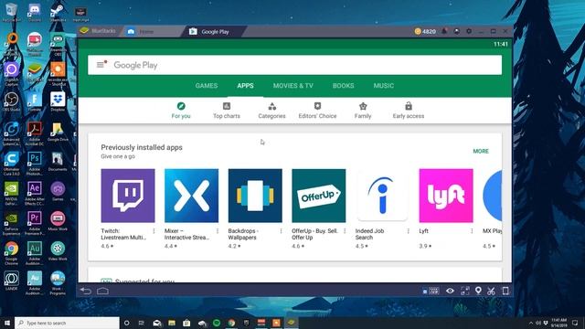Viewport: 585px width, 329px height.
Task: Click BlueStacks screenshot scissors icon
Action: point(491,291)
